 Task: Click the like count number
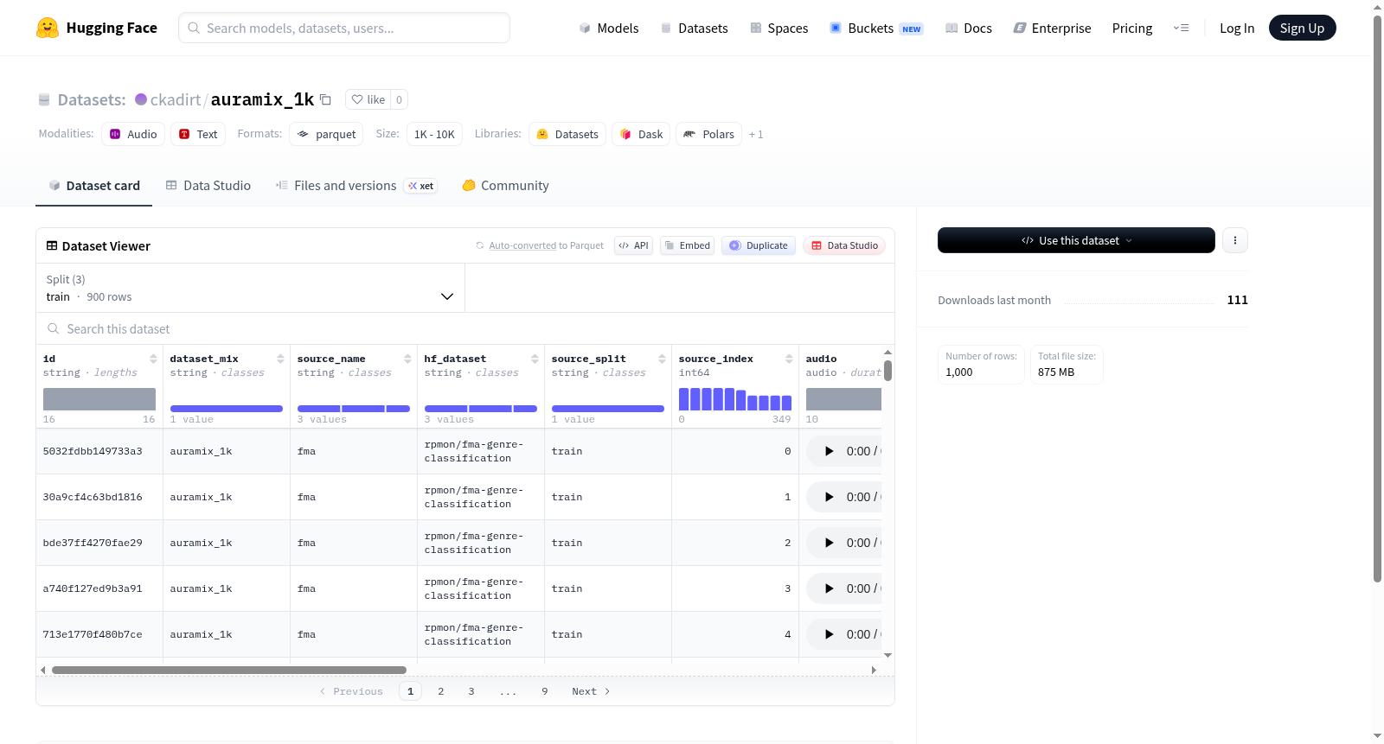[399, 99]
